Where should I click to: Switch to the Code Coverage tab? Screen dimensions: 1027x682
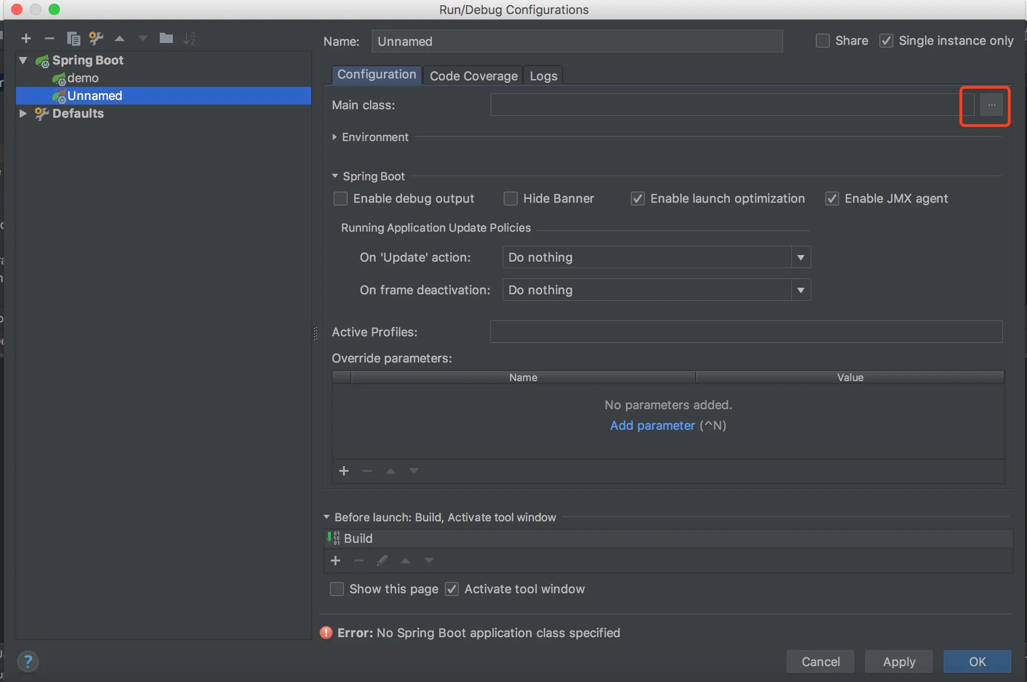(473, 76)
